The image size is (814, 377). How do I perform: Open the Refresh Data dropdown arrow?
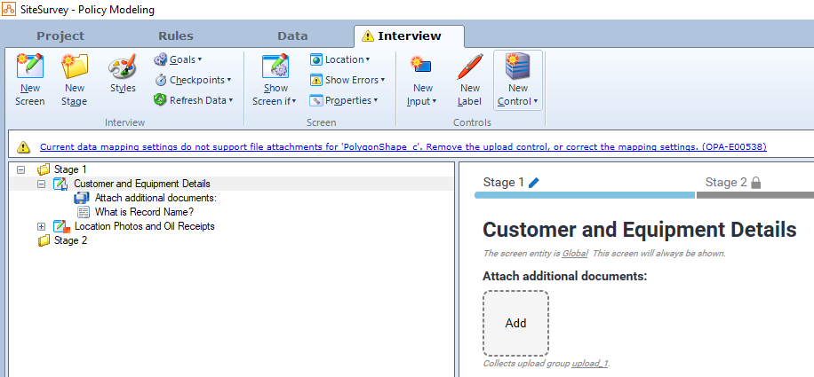click(x=230, y=100)
